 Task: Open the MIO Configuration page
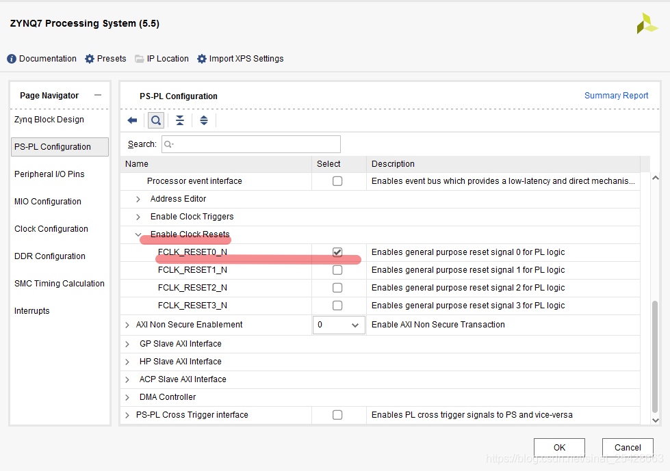coord(48,202)
